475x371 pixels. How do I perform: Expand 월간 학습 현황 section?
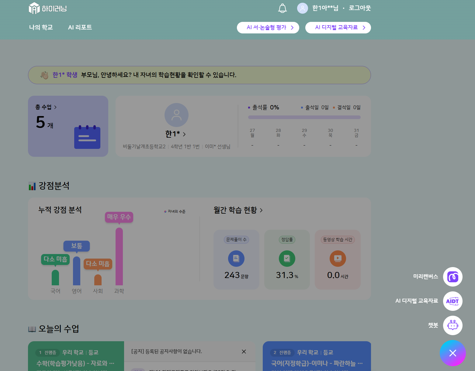click(x=261, y=210)
